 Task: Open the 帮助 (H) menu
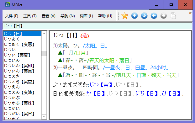click(105, 16)
